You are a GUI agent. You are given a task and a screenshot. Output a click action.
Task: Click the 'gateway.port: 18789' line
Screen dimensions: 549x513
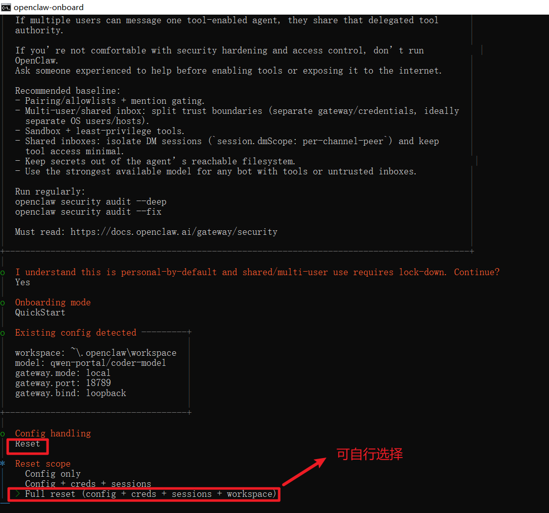63,383
